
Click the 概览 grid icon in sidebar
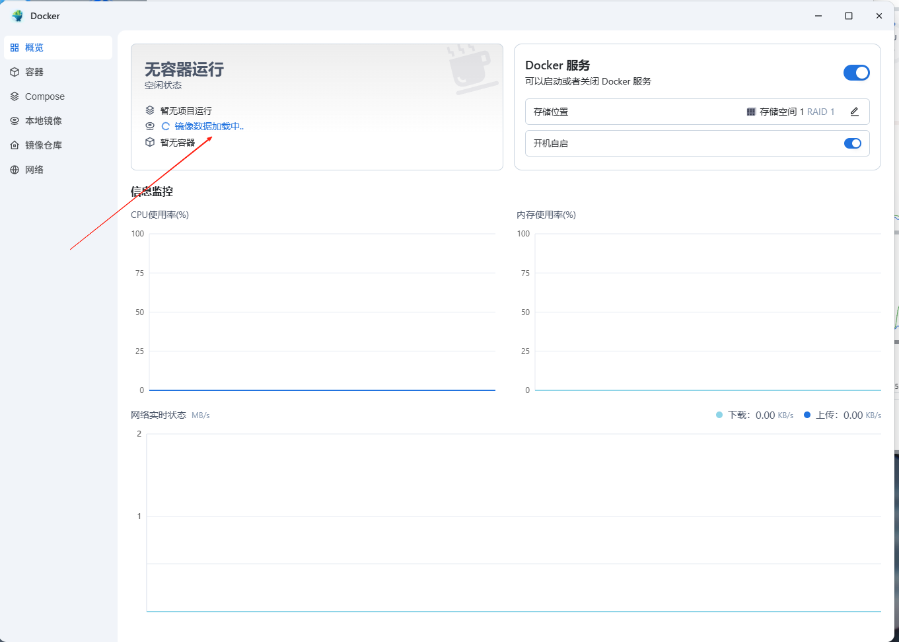pyautogui.click(x=15, y=48)
